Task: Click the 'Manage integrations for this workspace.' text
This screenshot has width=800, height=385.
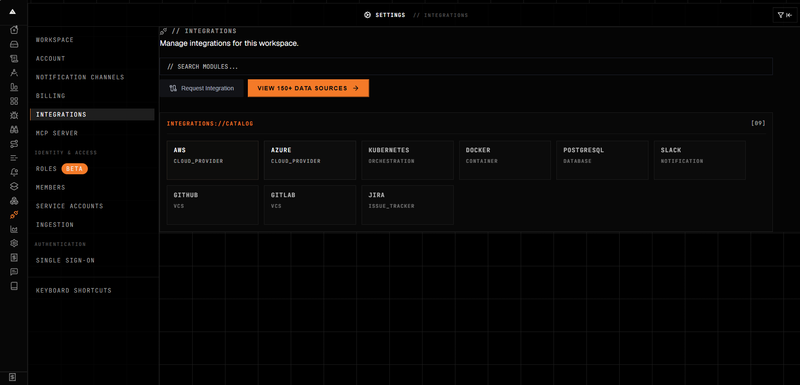Action: 229,43
